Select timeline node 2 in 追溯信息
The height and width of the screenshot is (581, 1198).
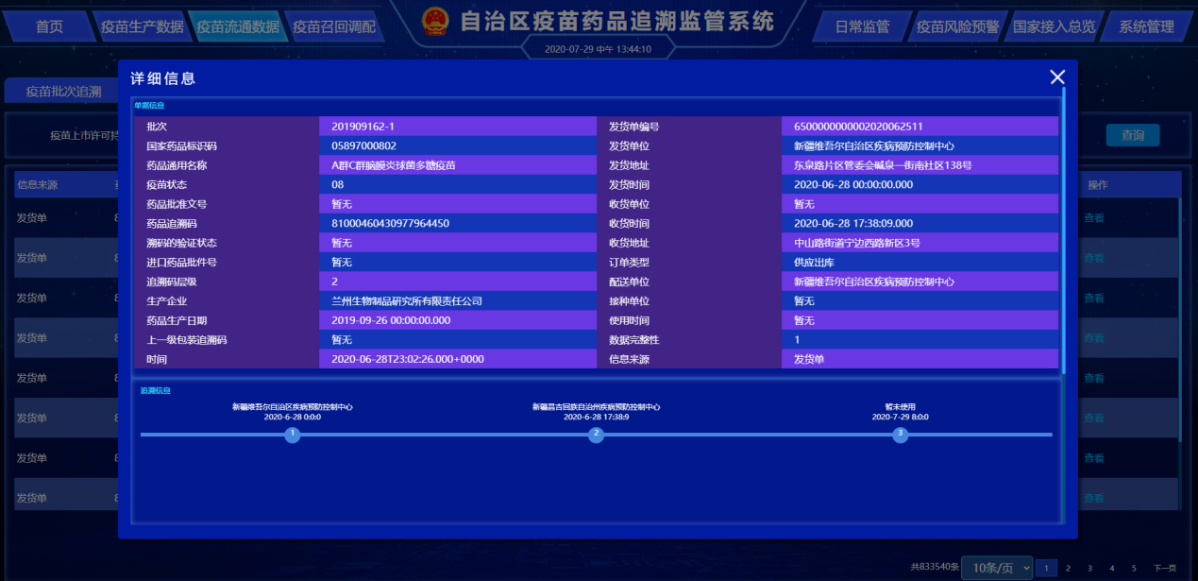pos(596,435)
